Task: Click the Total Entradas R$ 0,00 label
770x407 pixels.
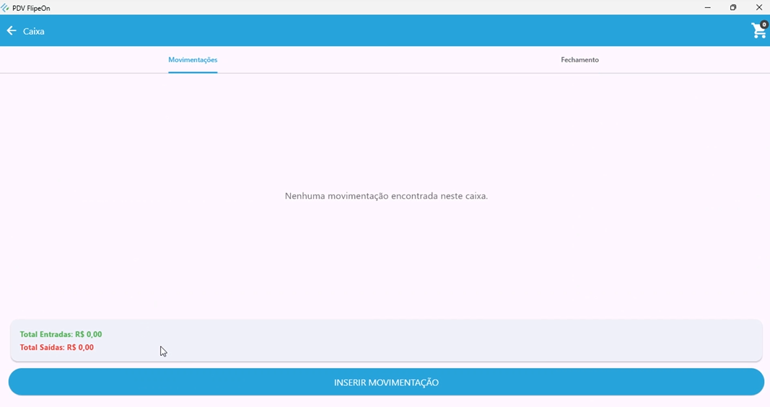Action: [61, 334]
